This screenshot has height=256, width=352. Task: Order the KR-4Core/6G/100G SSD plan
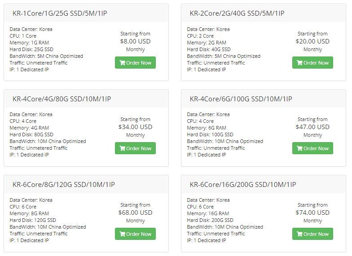point(312,148)
